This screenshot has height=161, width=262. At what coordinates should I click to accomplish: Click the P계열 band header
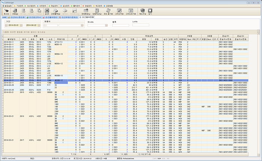point(190,36)
